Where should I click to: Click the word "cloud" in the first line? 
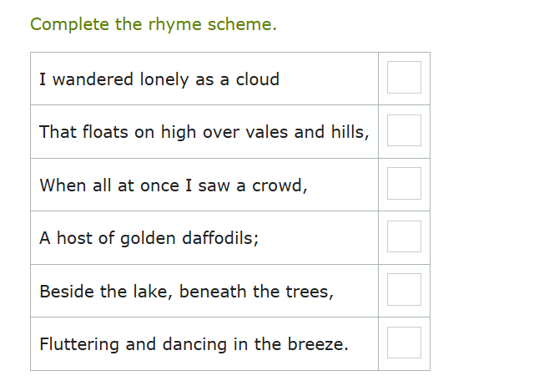258,79
